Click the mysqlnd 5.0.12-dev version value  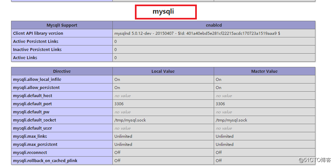point(197,33)
